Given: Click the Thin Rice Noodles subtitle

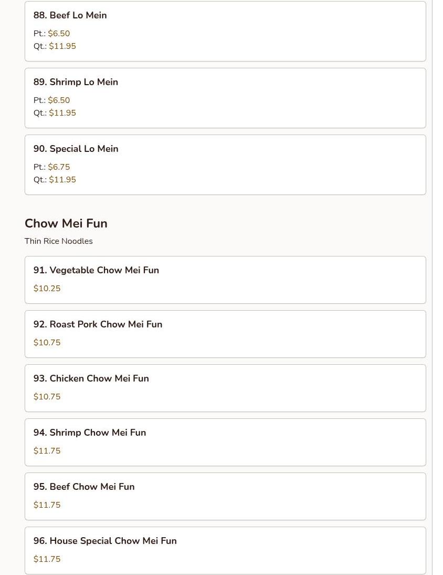Looking at the screenshot, I should (x=59, y=241).
